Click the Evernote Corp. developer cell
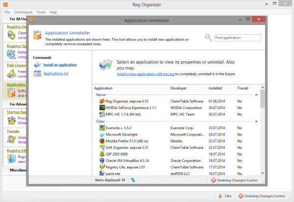294x202 pixels. click(182, 128)
